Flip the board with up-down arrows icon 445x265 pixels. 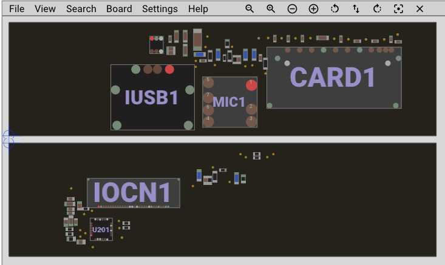[356, 9]
